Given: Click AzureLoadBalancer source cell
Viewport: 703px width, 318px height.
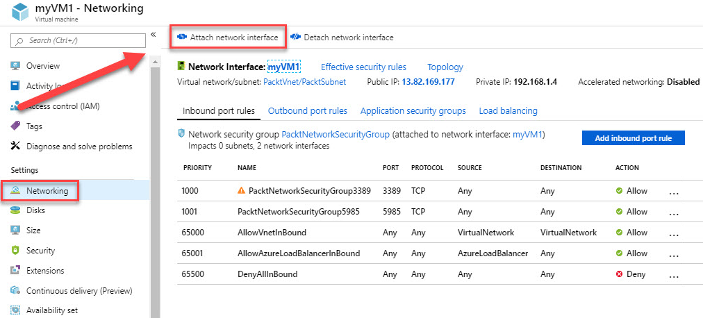Looking at the screenshot, I should (493, 253).
